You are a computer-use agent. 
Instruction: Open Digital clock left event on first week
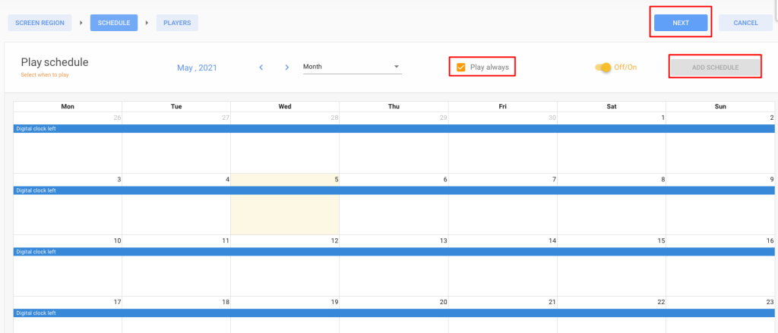tap(394, 129)
